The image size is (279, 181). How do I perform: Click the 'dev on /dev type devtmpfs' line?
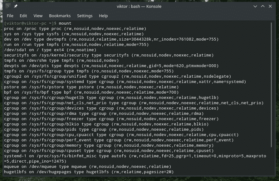click(111, 39)
